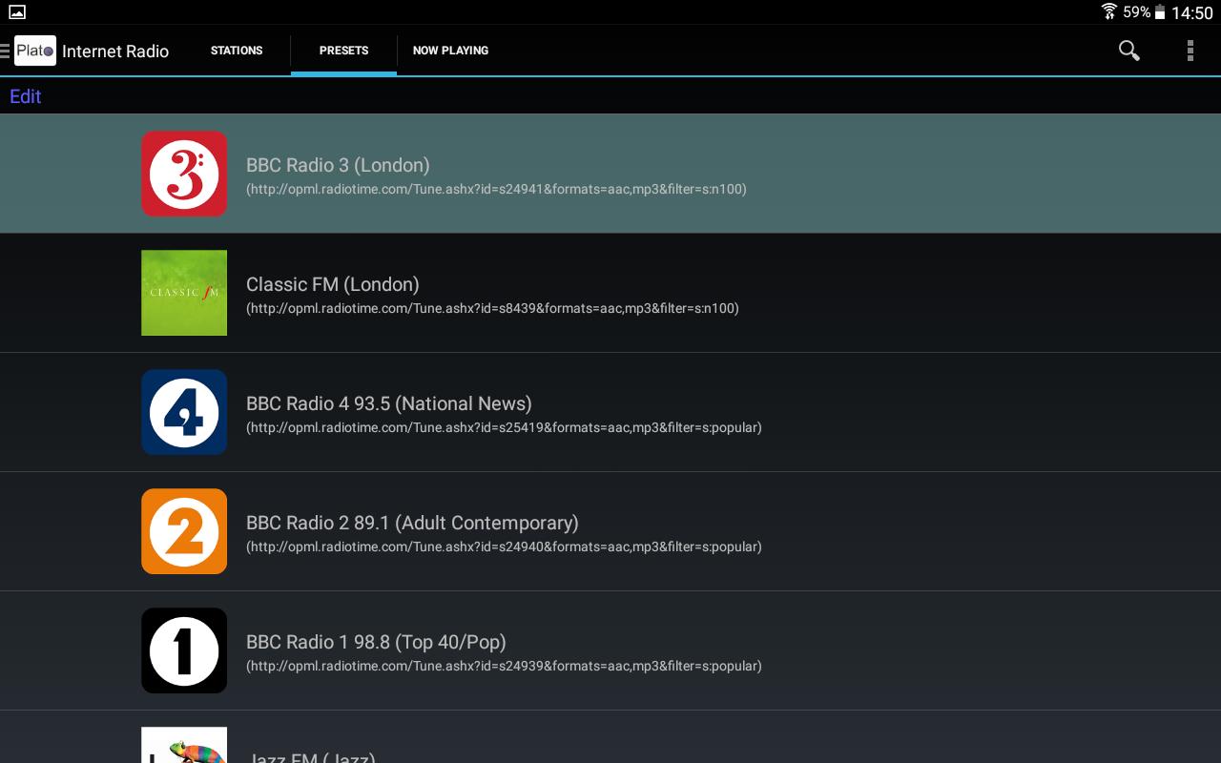This screenshot has width=1221, height=763.
Task: Switch to the Stations tab
Action: 237,51
